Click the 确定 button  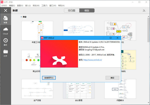[x=112, y=78]
